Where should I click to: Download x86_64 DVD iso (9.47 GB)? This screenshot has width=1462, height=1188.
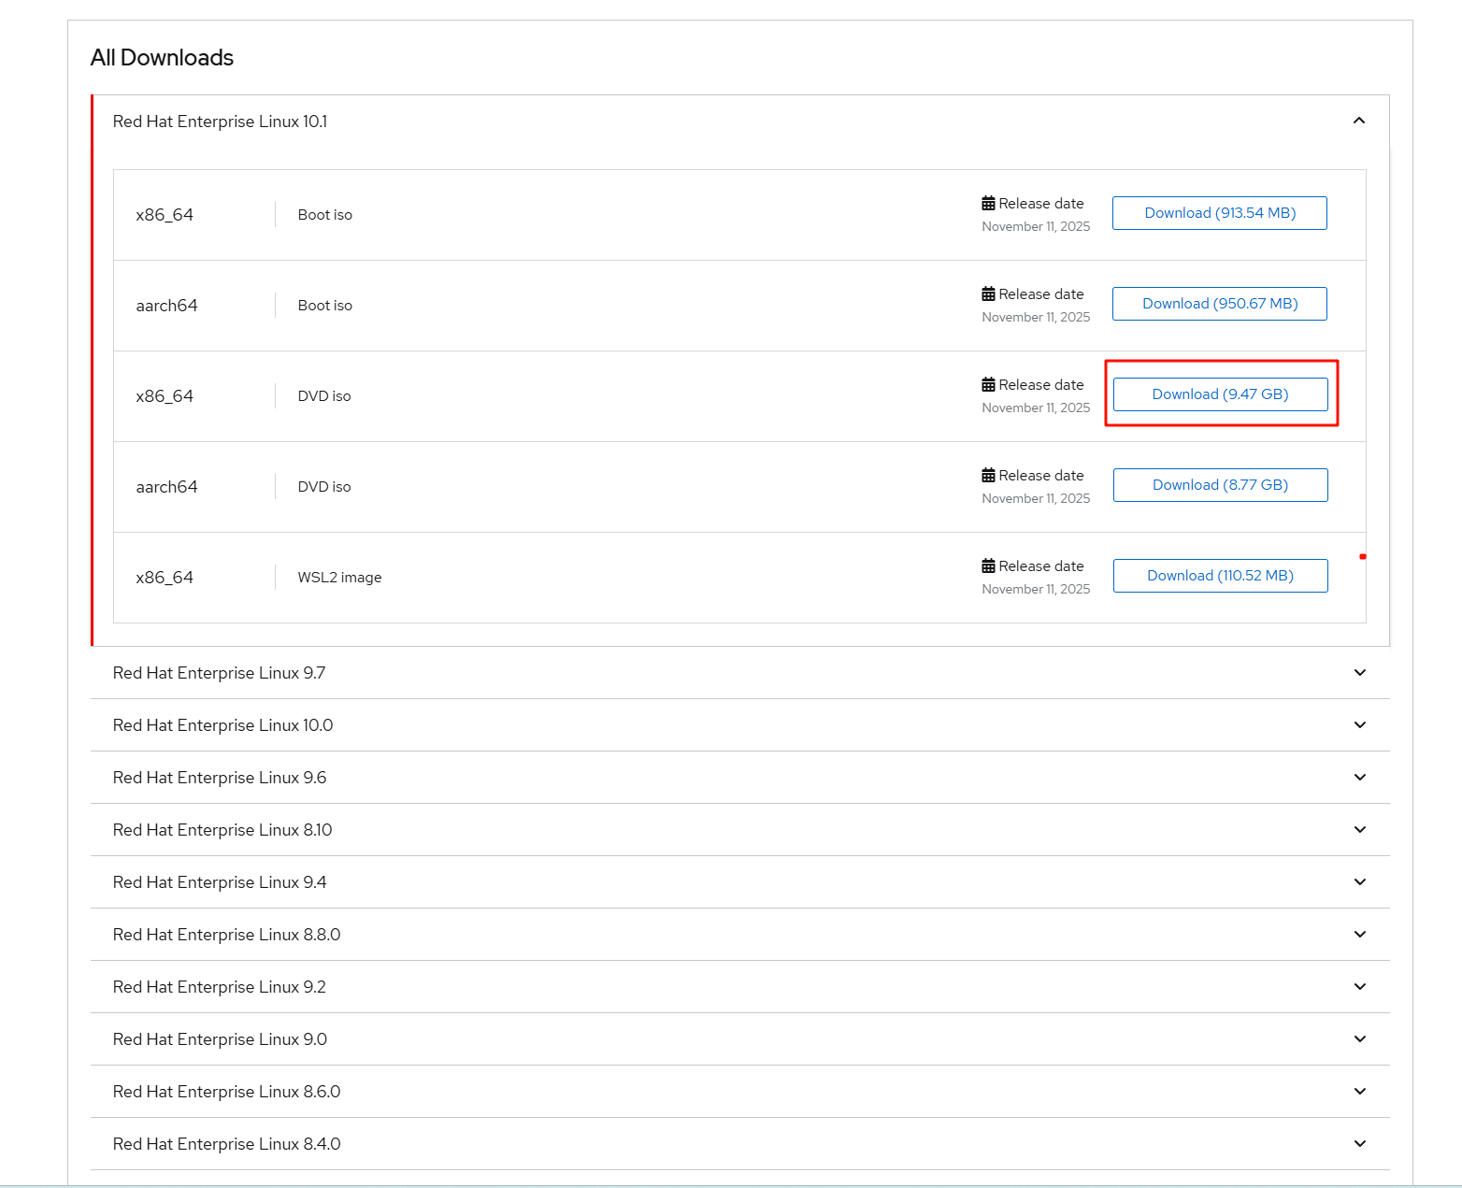[x=1220, y=394]
